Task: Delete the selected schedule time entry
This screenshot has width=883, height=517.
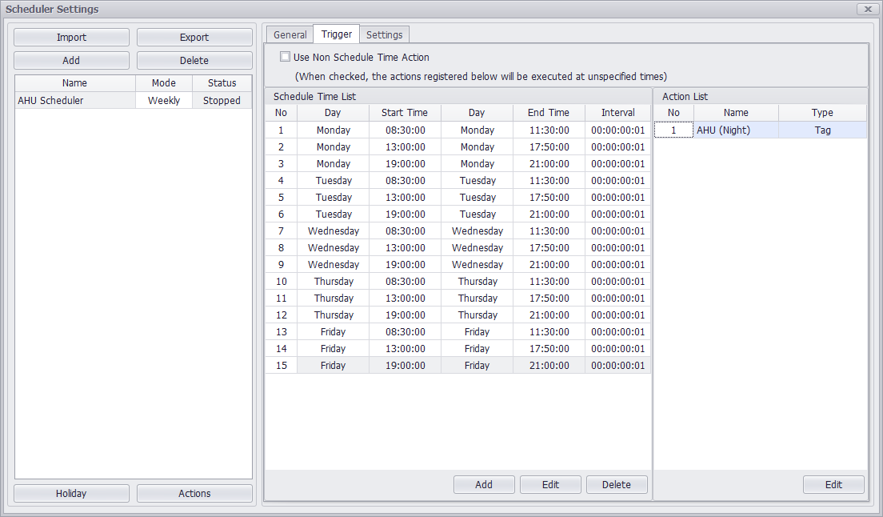Action: pyautogui.click(x=616, y=485)
